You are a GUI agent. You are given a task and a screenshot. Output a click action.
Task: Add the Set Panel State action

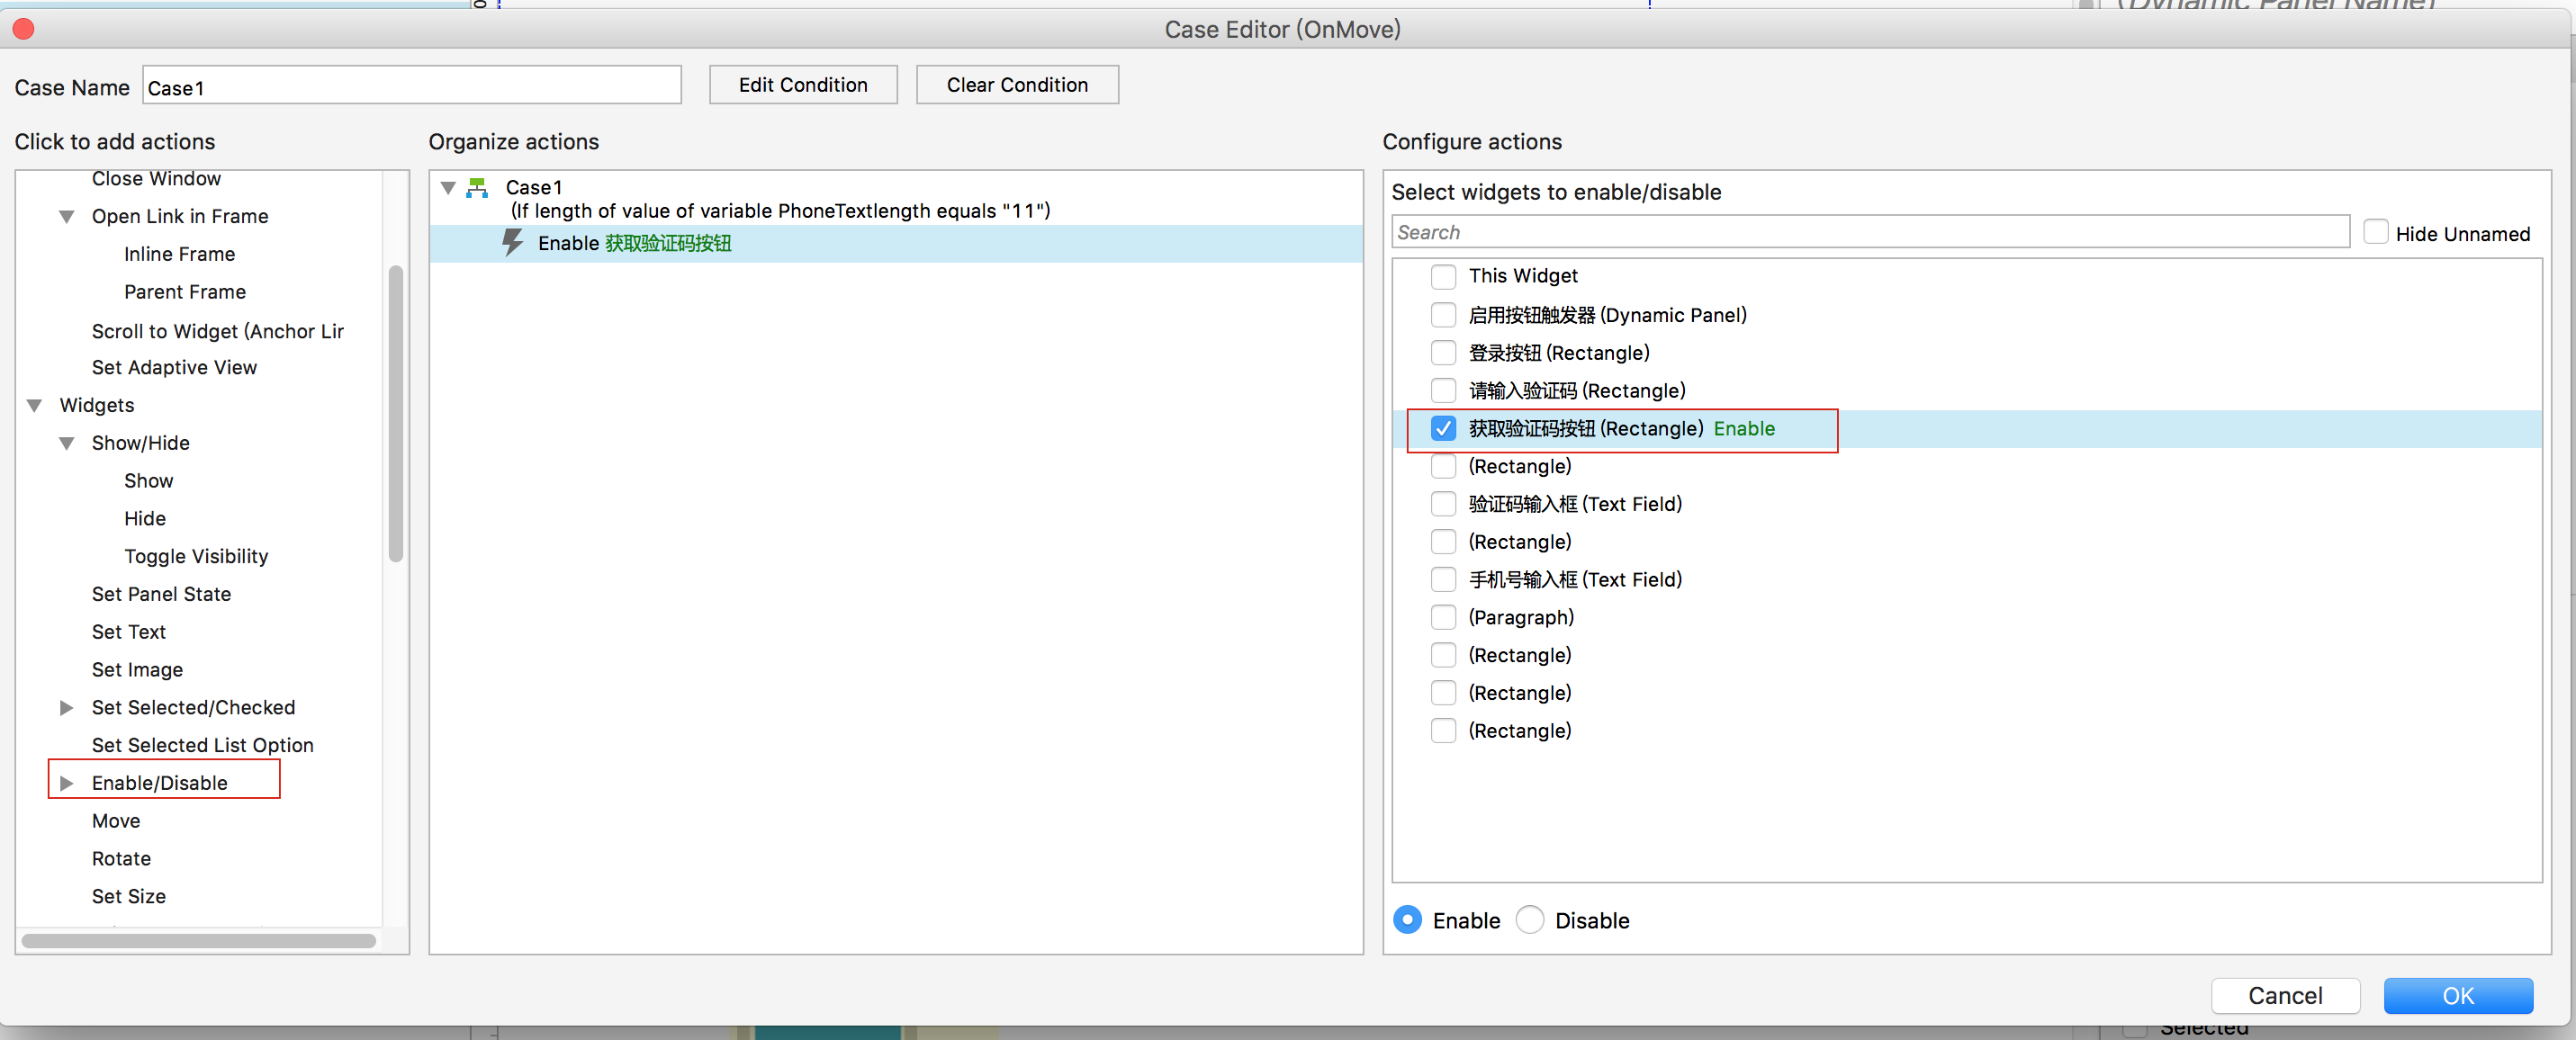[161, 594]
